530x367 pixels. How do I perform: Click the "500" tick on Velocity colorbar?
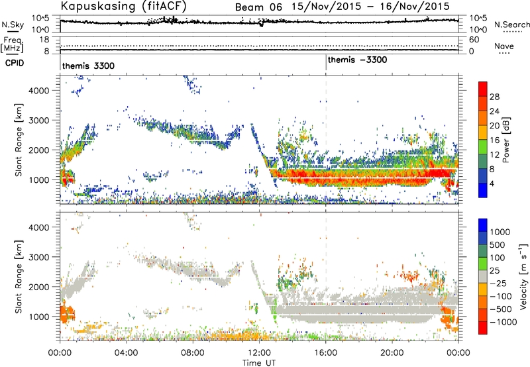498,244
